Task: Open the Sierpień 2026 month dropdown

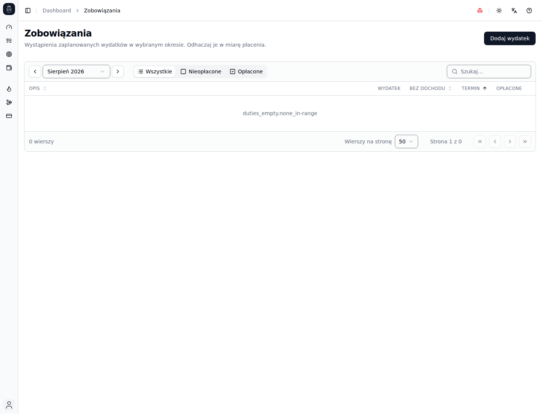Action: [x=76, y=72]
